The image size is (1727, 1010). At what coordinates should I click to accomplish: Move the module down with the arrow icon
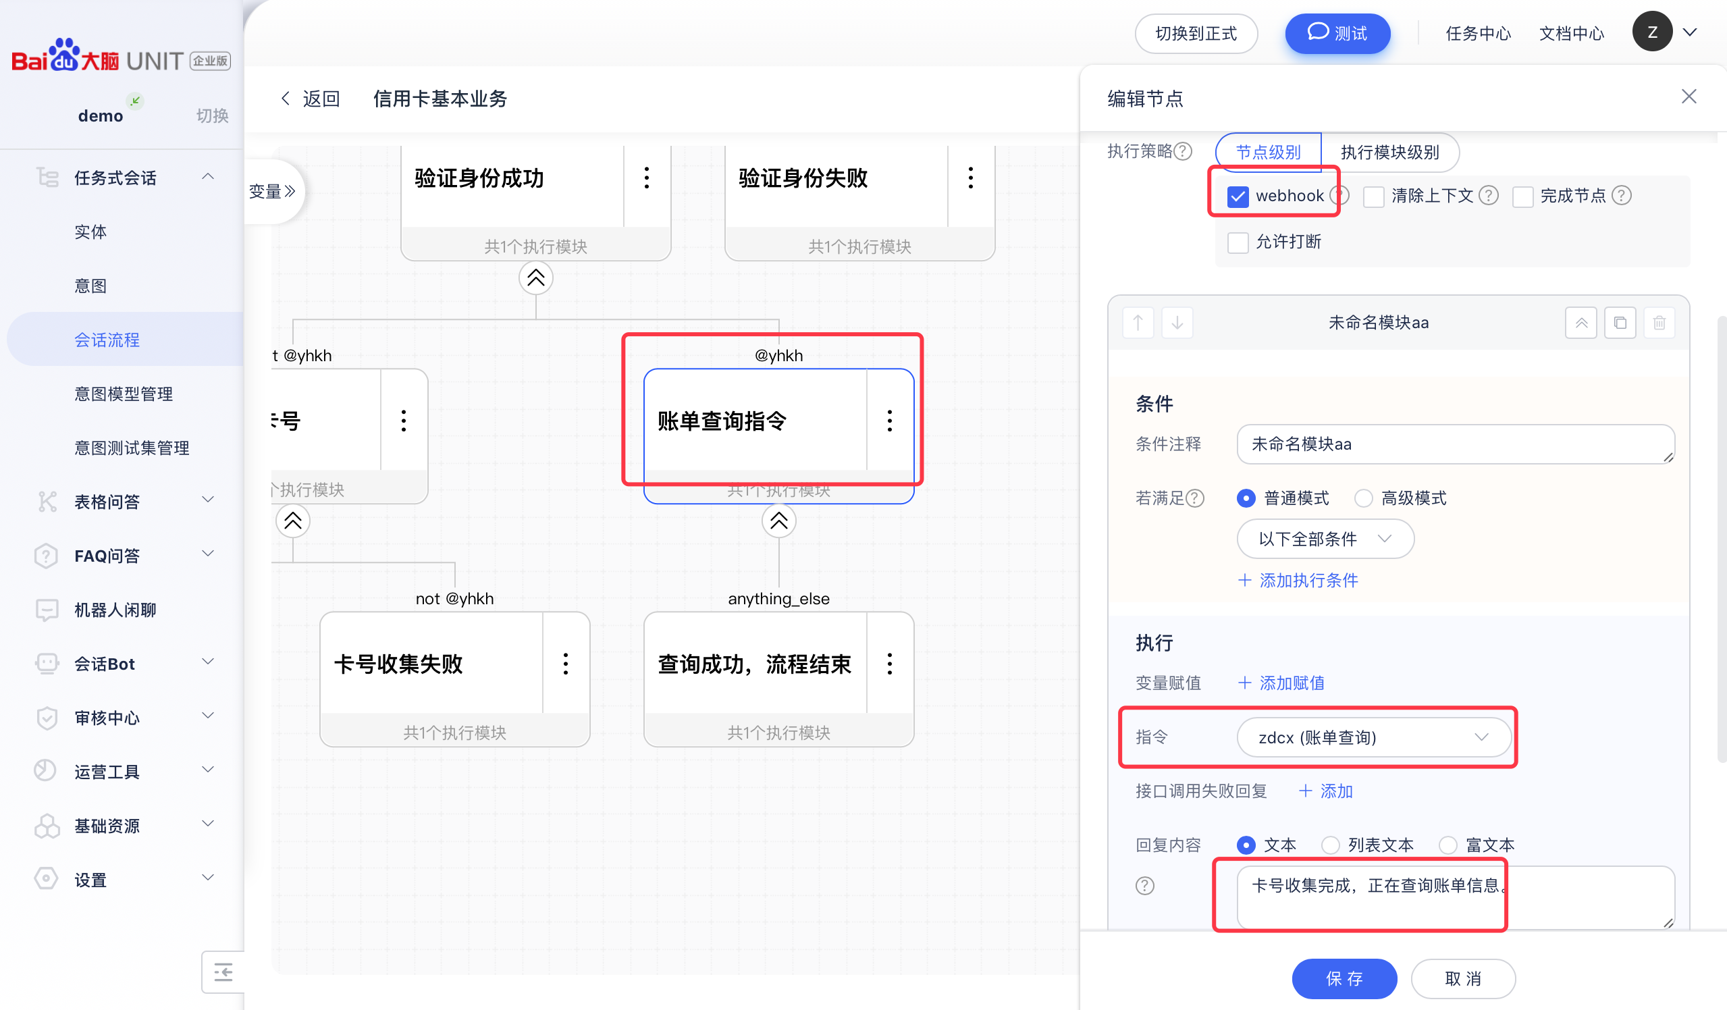click(1177, 323)
